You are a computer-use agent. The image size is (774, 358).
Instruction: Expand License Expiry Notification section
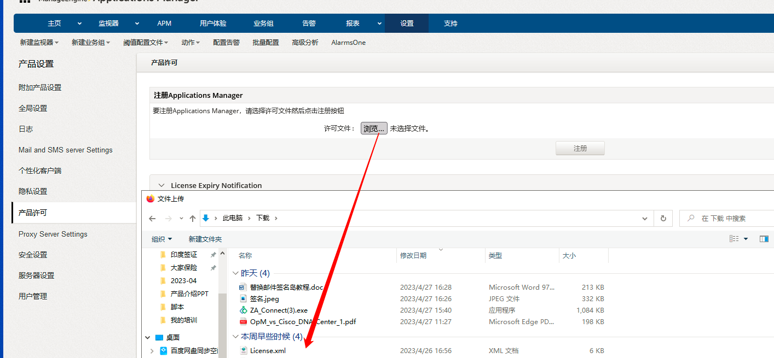pyautogui.click(x=161, y=185)
